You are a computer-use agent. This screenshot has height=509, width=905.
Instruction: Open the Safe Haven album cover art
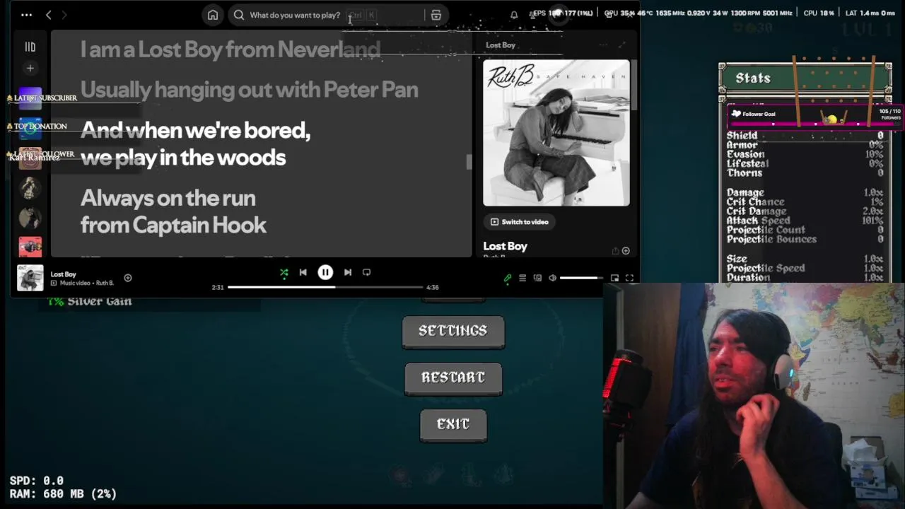click(x=556, y=133)
